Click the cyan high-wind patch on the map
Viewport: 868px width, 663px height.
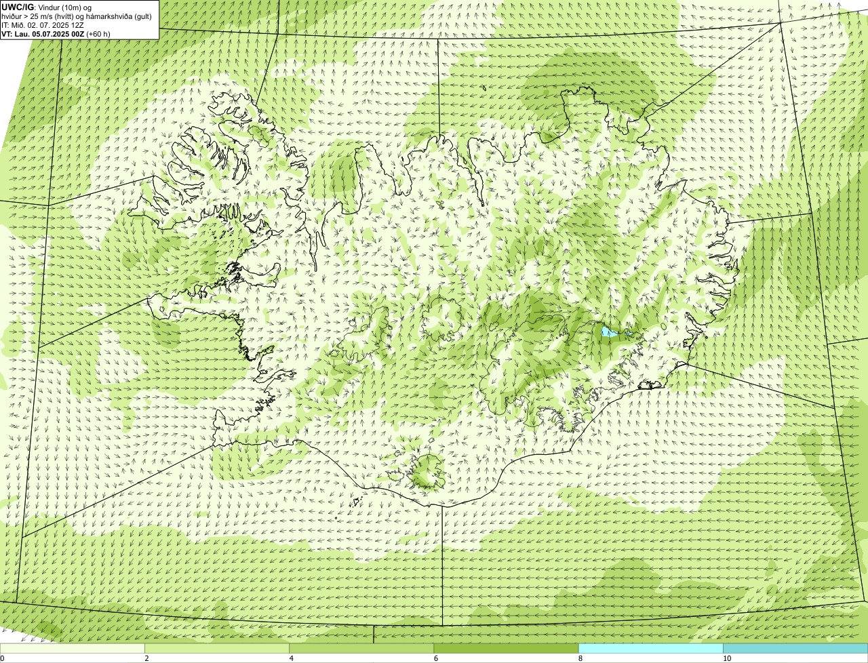(610, 332)
